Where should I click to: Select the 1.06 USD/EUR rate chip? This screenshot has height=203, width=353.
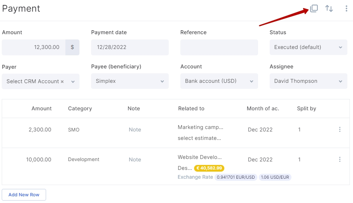[275, 177]
